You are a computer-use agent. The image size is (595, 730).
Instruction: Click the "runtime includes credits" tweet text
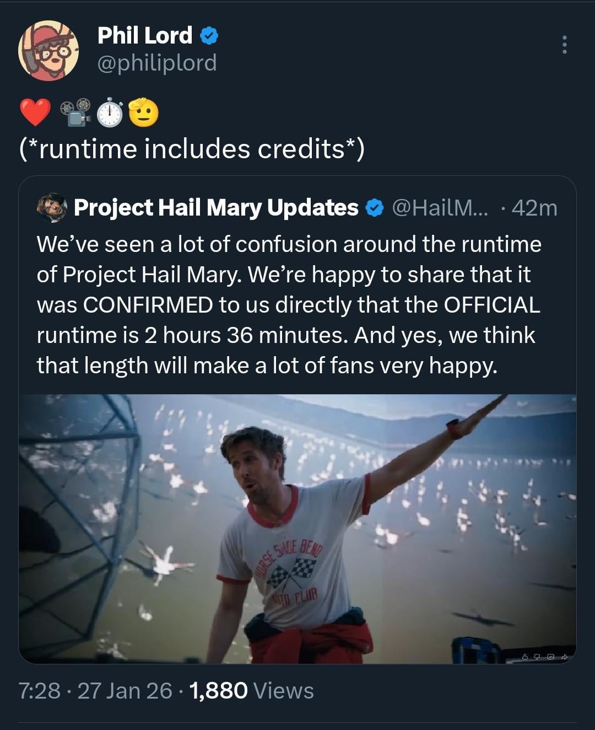tap(192, 149)
